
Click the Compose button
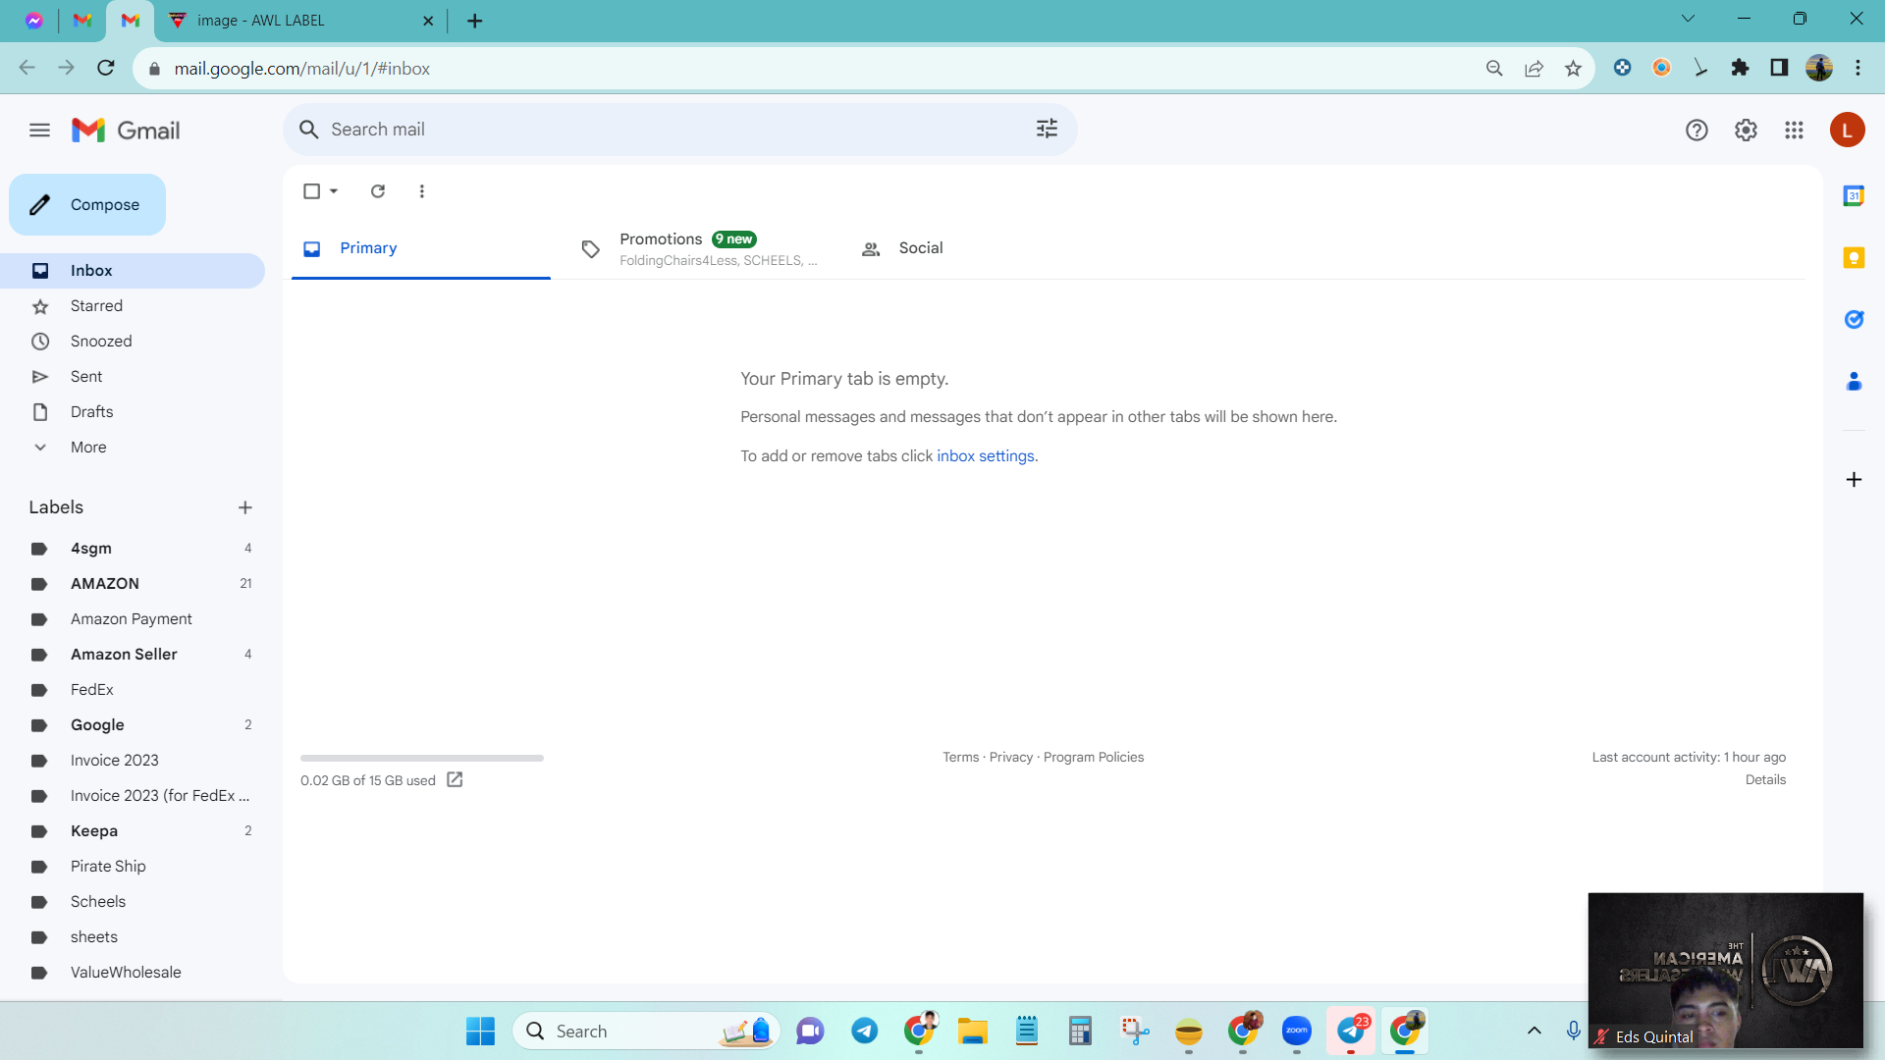coord(87,205)
